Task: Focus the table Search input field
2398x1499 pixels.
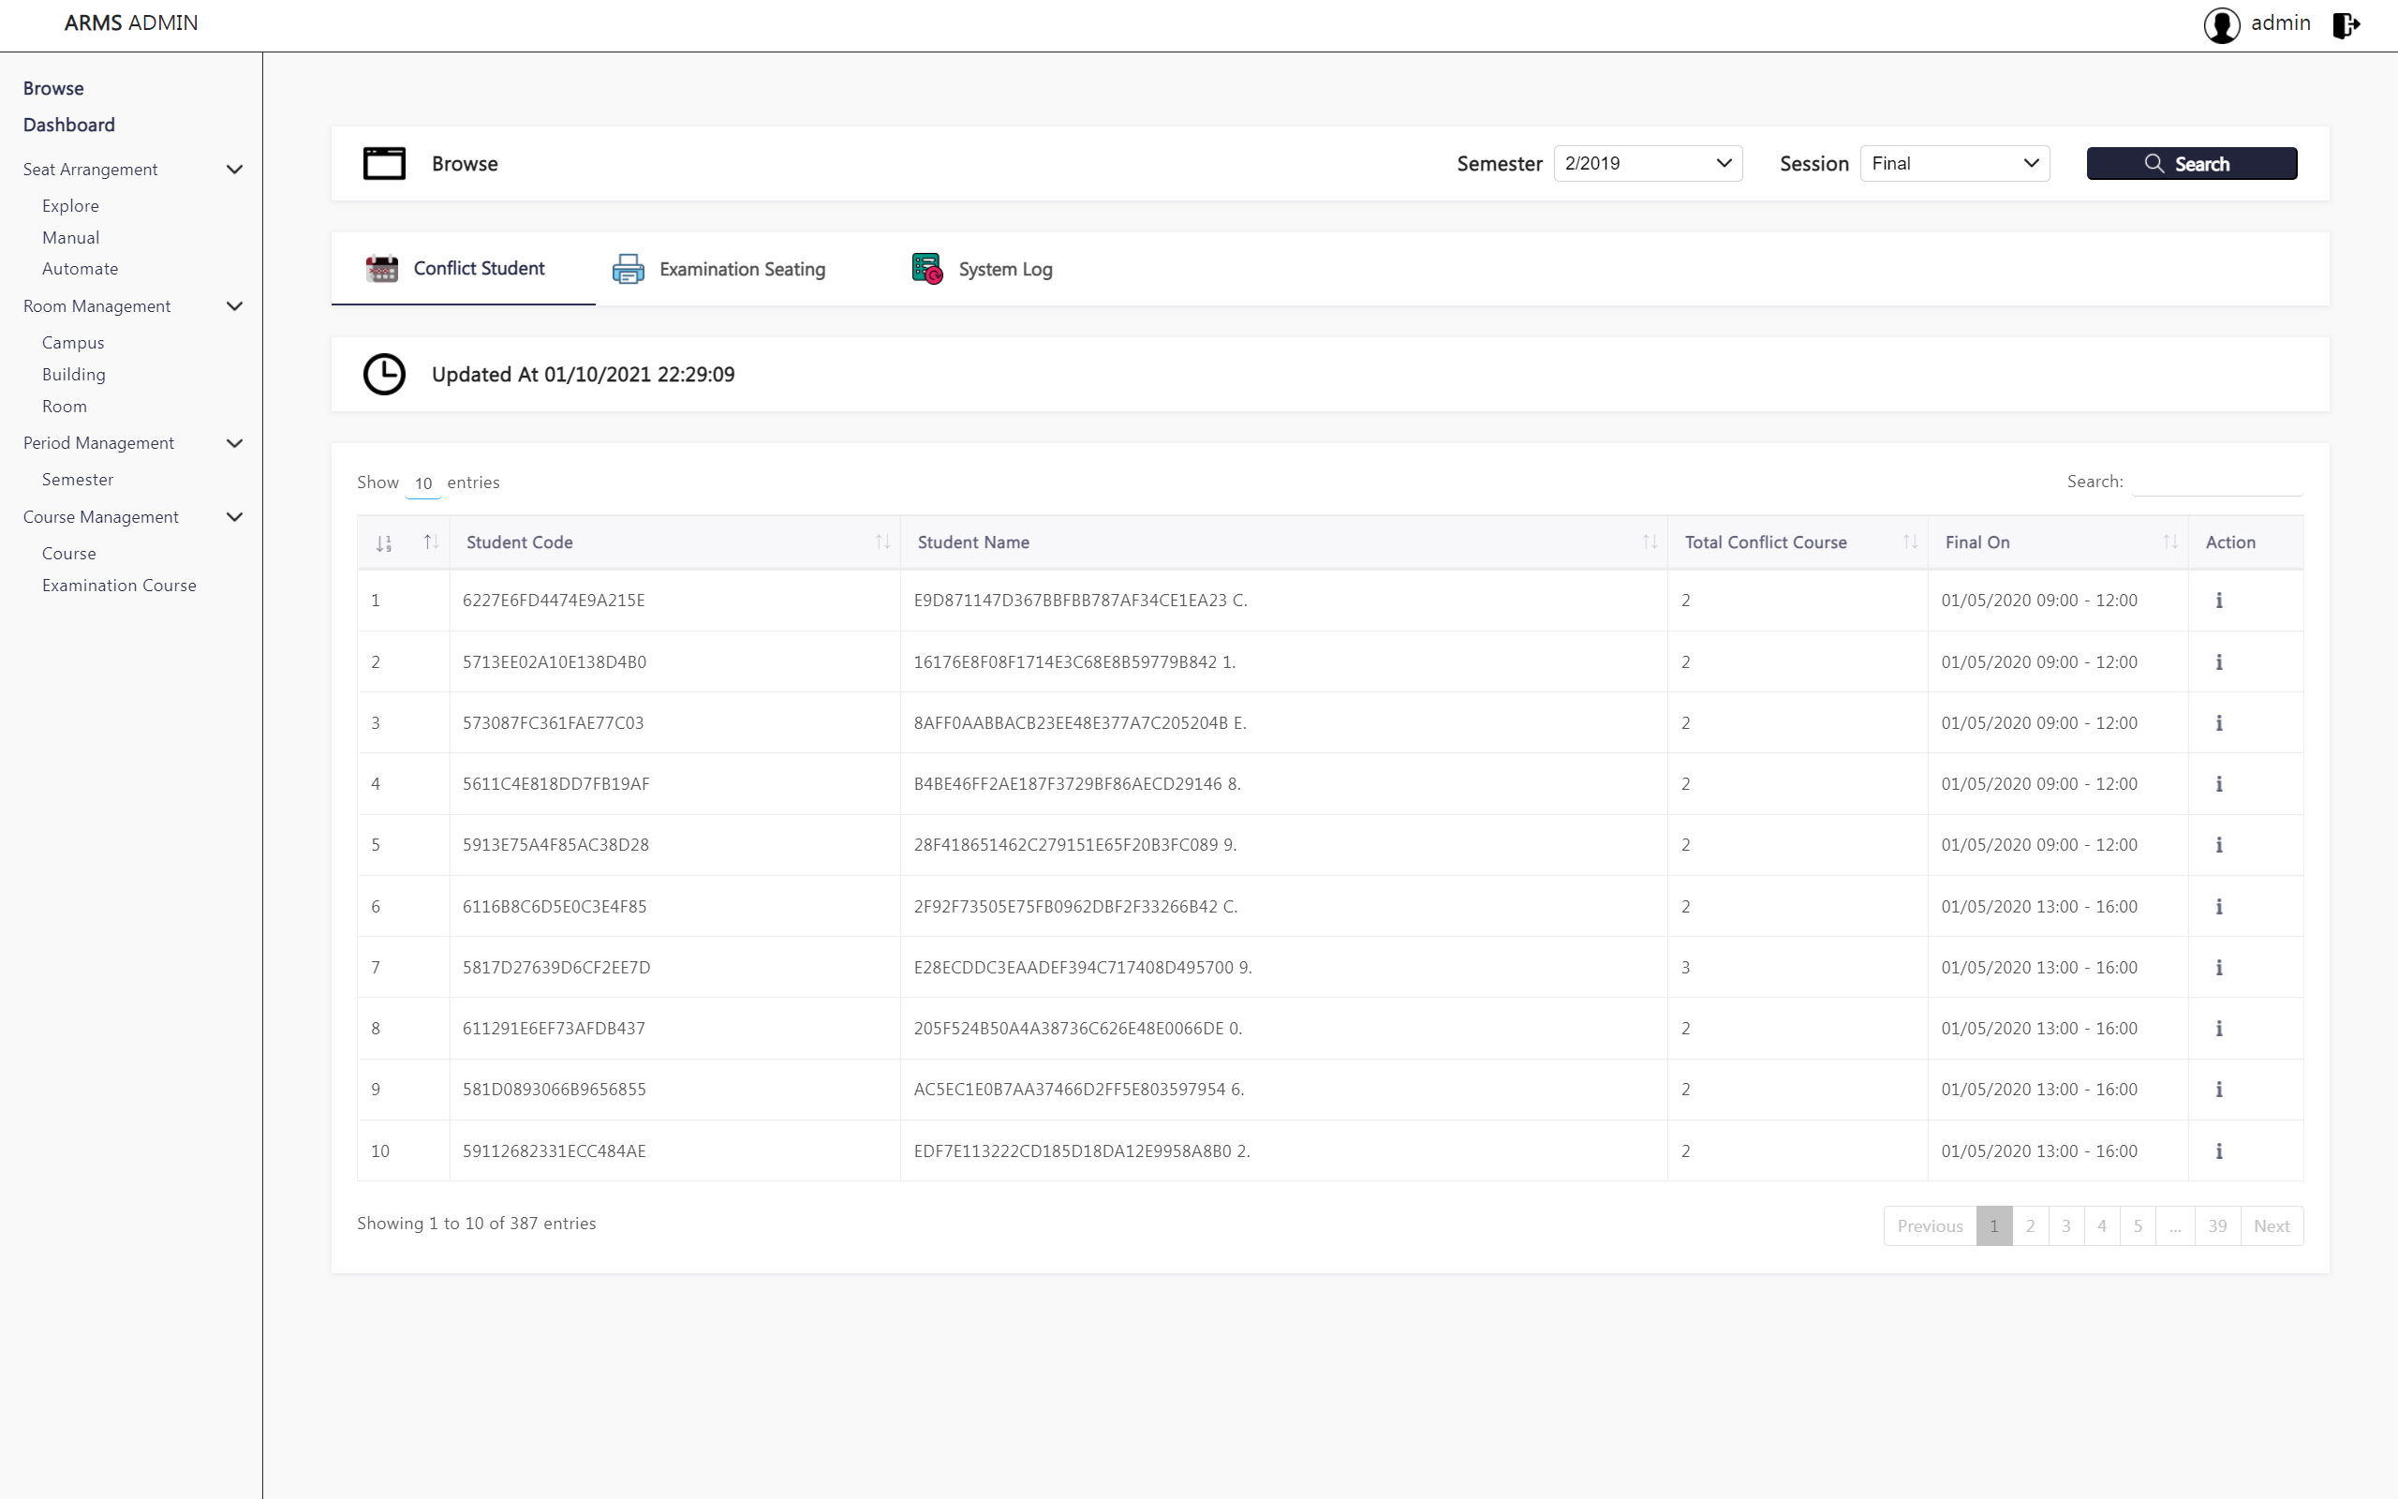Action: tap(2215, 482)
